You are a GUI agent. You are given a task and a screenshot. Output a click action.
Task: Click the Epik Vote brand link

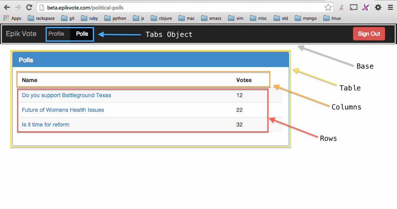21,34
